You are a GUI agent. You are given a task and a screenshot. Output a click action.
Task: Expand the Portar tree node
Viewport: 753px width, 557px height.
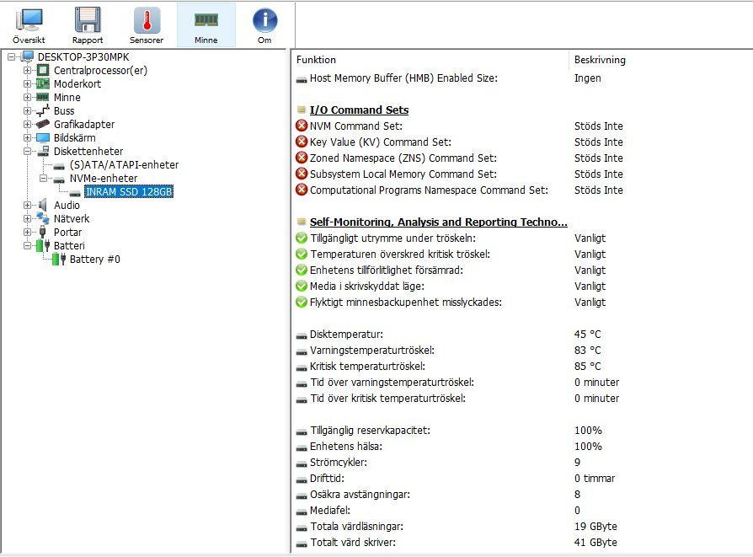pyautogui.click(x=27, y=232)
